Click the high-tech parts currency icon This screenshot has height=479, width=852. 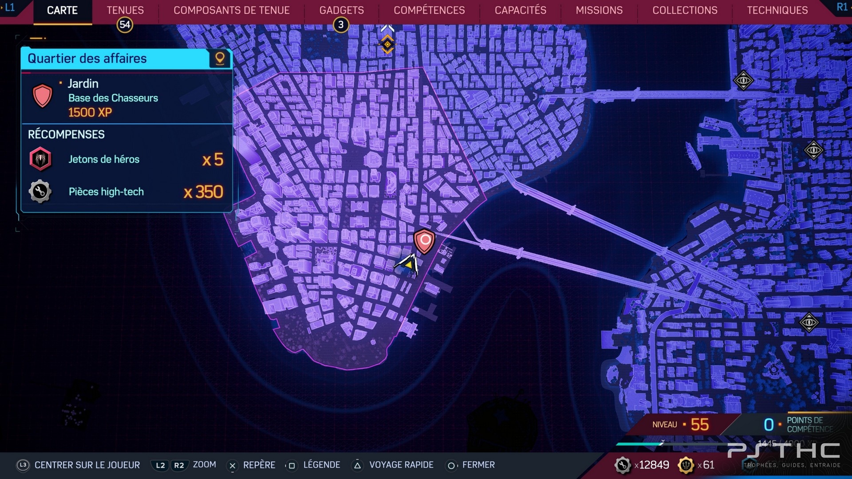[x=623, y=465]
